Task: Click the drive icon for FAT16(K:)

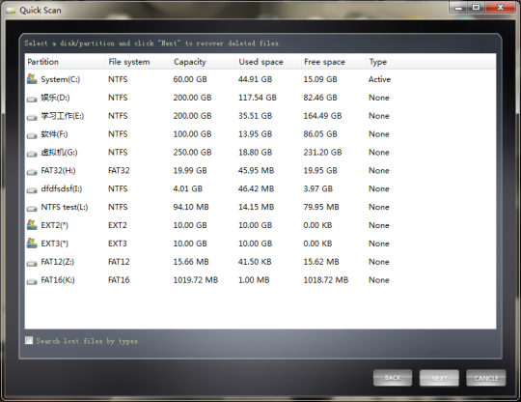Action: 32,282
